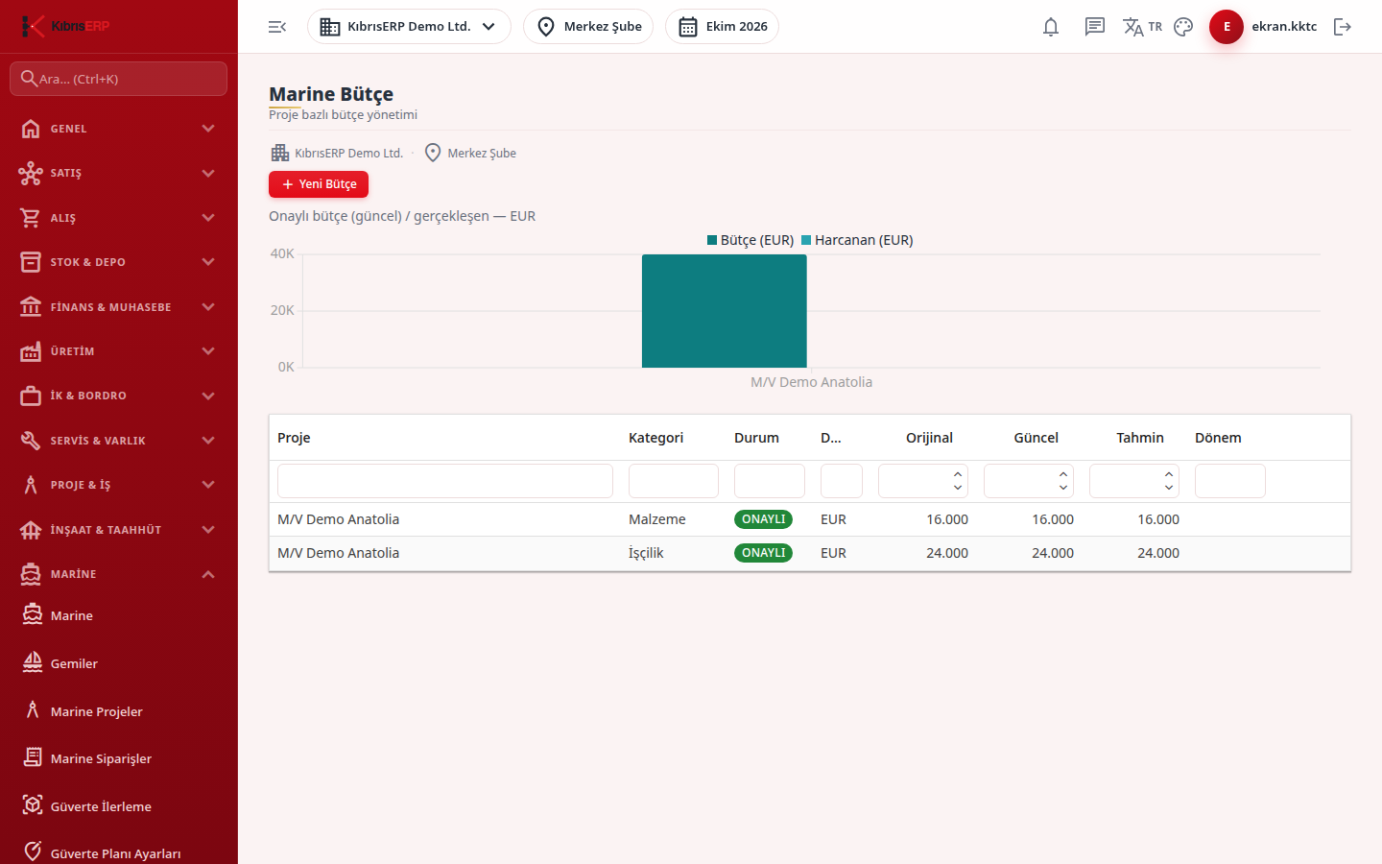Expand FİNANS & MUHASEBE section
Image resolution: width=1382 pixels, height=864 pixels.
[x=119, y=307]
